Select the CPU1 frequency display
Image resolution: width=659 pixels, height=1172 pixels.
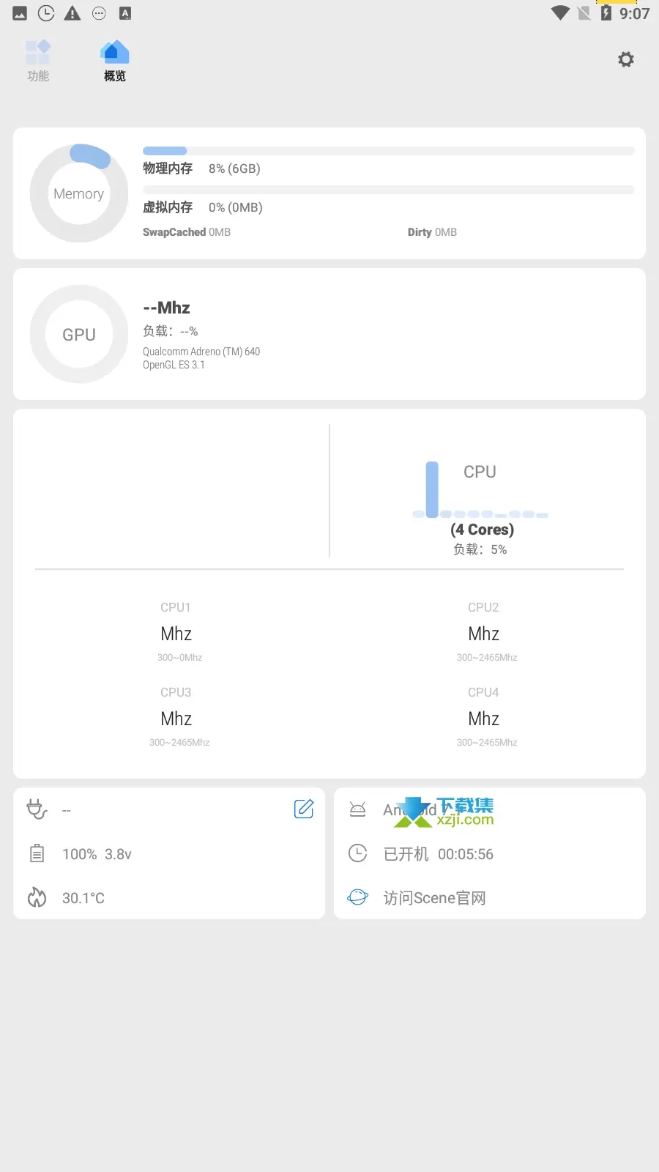pyautogui.click(x=176, y=633)
